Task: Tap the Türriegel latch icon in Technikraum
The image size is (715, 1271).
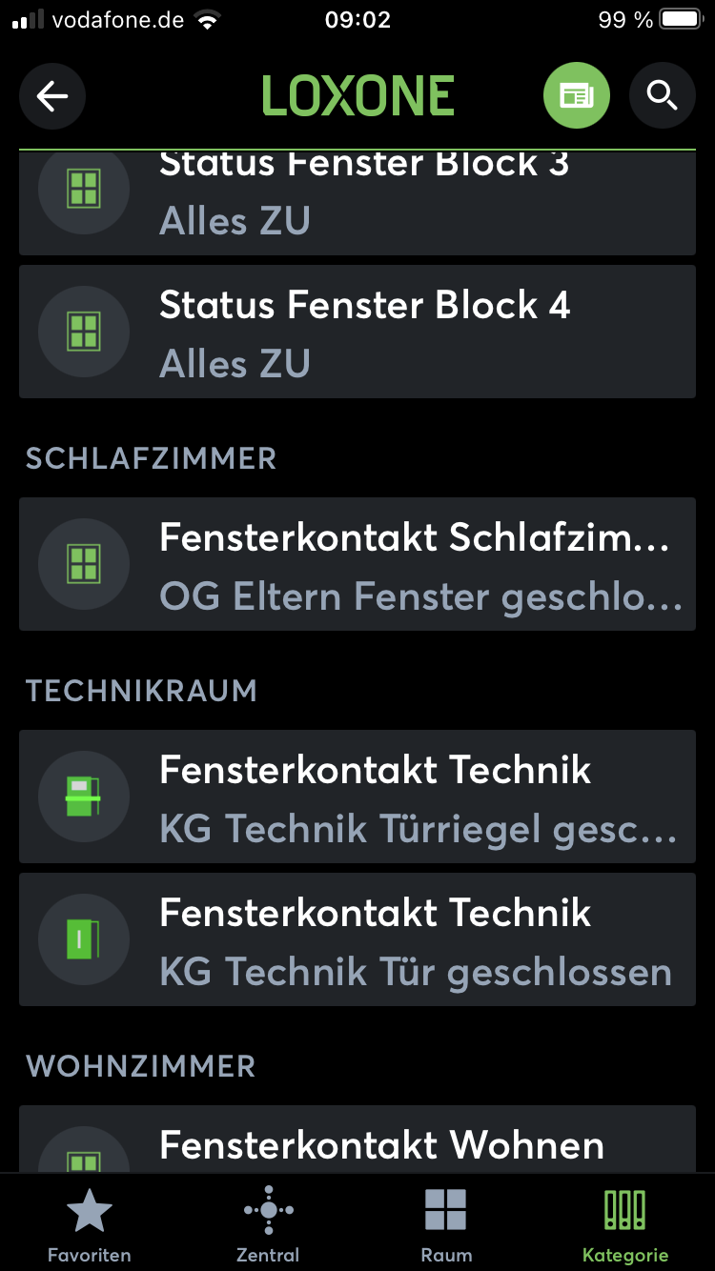Action: coord(84,797)
